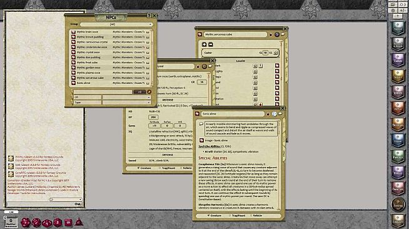The image size is (409, 229).
Task: Open the Characters sidebar shield
Action: coord(398,188)
